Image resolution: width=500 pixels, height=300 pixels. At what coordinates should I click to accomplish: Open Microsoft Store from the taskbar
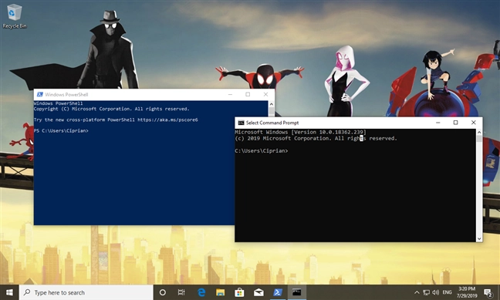click(x=239, y=292)
